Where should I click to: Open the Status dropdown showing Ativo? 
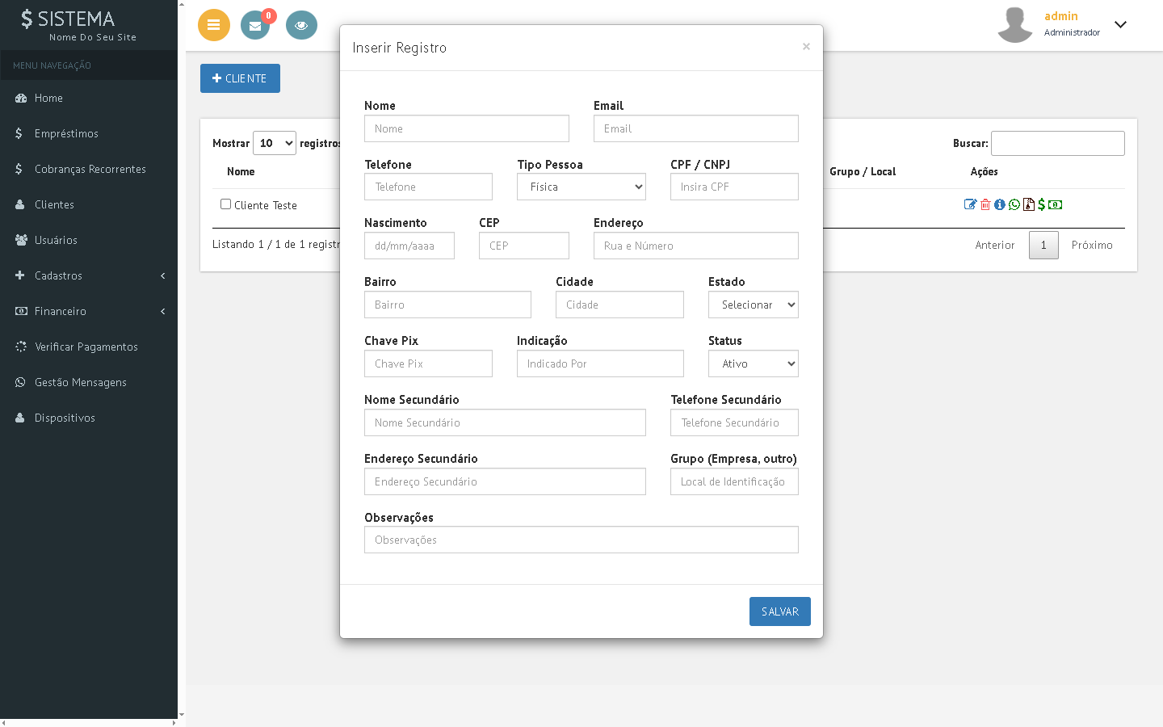click(x=753, y=363)
